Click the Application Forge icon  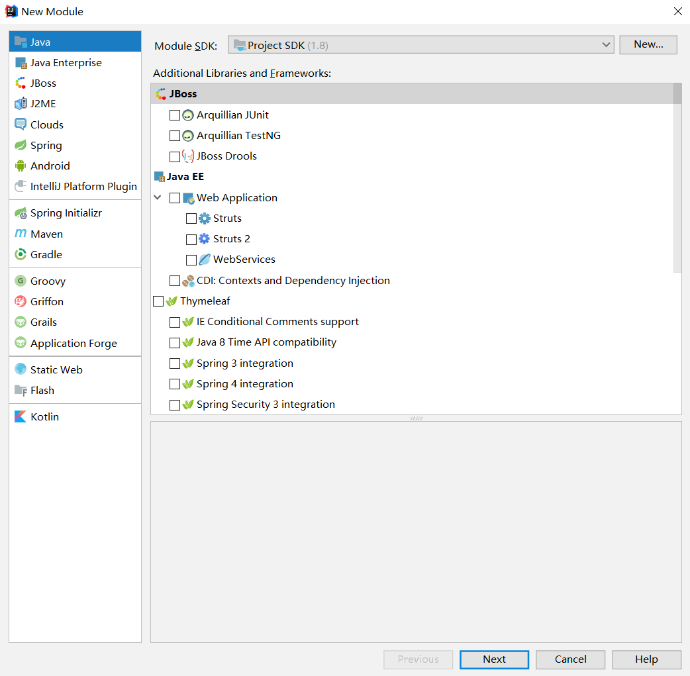click(21, 343)
